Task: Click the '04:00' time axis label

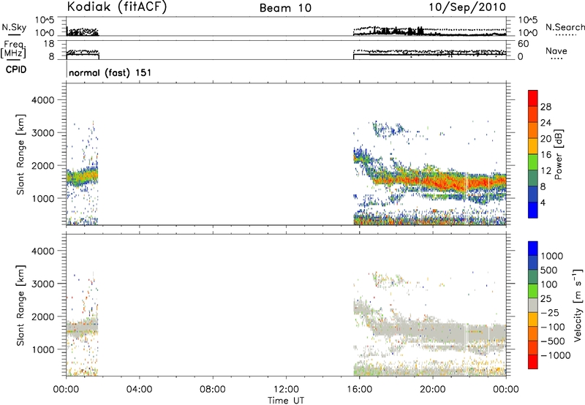Action: [139, 390]
